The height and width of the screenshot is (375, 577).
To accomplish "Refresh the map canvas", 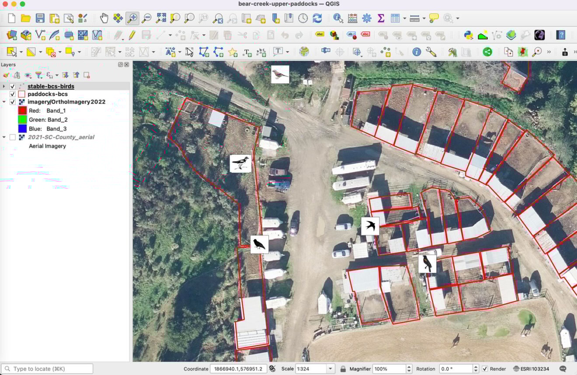I will [317, 18].
